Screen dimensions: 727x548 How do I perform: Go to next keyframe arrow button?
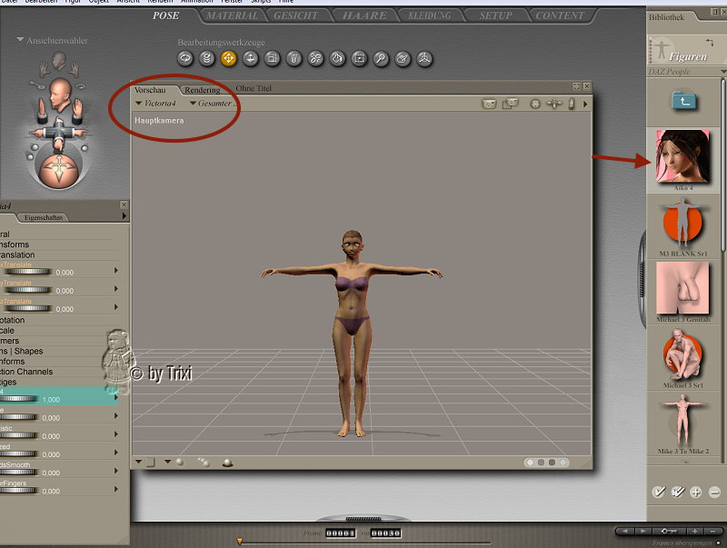coord(643,532)
